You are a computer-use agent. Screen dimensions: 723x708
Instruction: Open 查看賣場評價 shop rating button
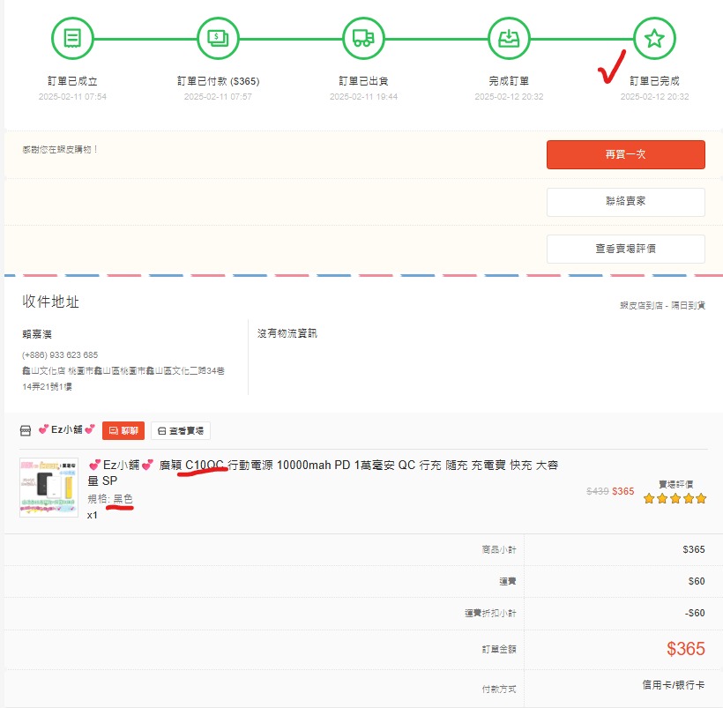(x=625, y=249)
